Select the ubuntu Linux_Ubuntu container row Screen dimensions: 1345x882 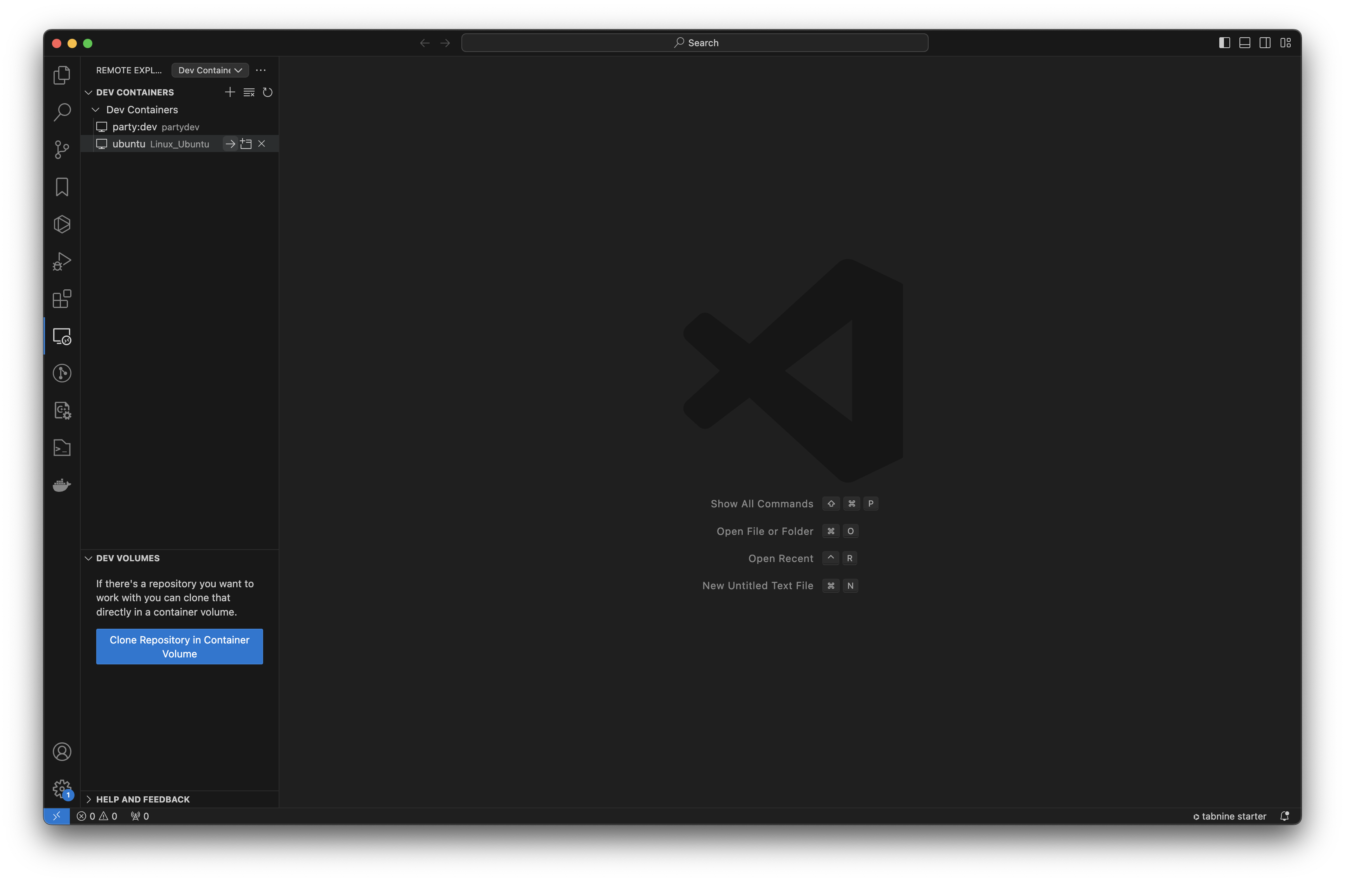180,144
